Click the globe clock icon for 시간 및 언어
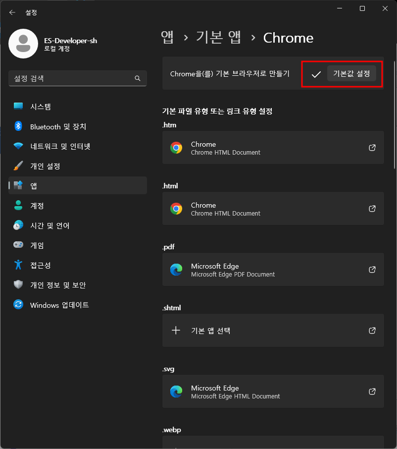 18,225
